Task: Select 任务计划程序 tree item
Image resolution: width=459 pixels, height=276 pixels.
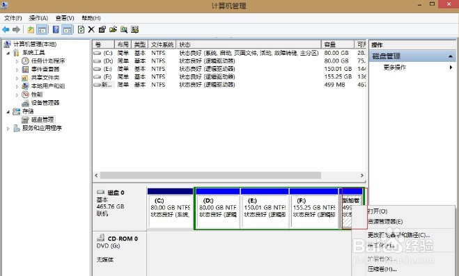Action: click(48, 60)
